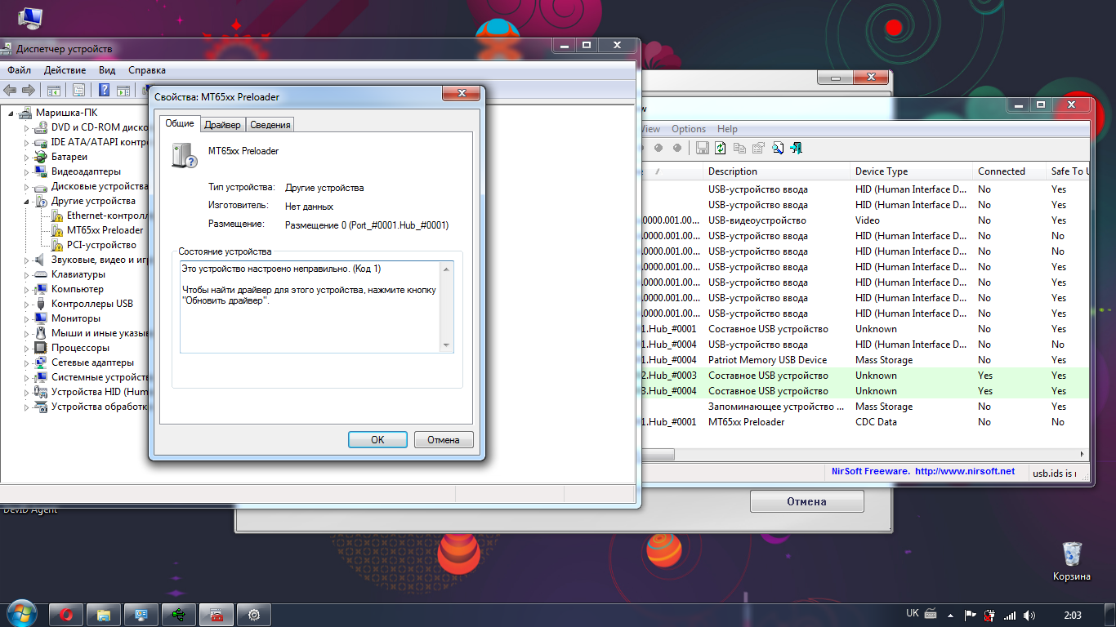Click the Отмена button in properties dialog
This screenshot has height=627, width=1116.
pyautogui.click(x=443, y=439)
